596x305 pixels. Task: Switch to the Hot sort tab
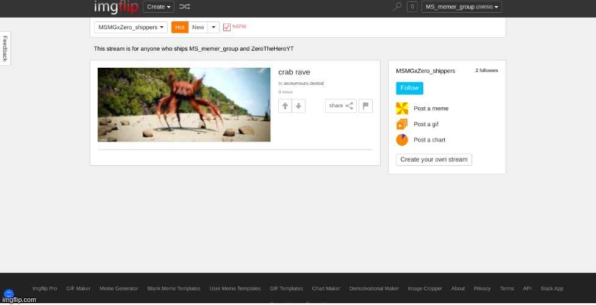(180, 27)
